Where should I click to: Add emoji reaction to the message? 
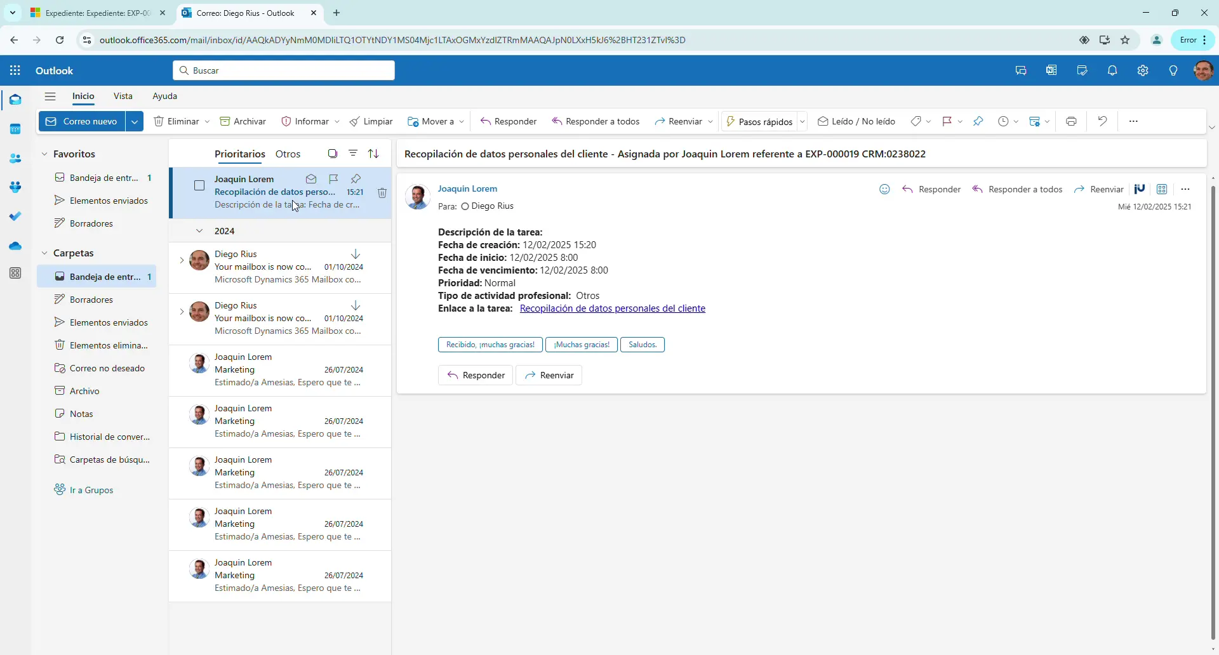tap(884, 189)
